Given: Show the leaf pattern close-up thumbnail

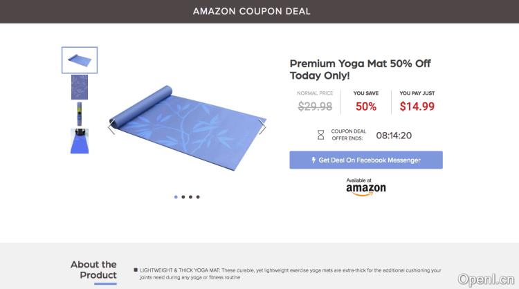Looking at the screenshot, I should point(80,87).
